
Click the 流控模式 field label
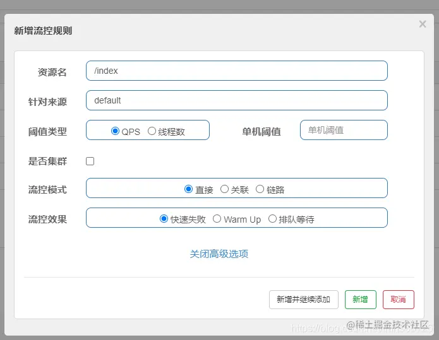47,190
